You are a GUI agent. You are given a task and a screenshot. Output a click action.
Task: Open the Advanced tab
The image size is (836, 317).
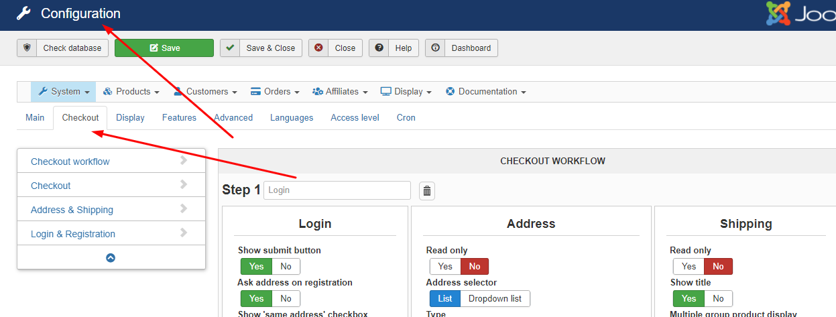pyautogui.click(x=233, y=117)
